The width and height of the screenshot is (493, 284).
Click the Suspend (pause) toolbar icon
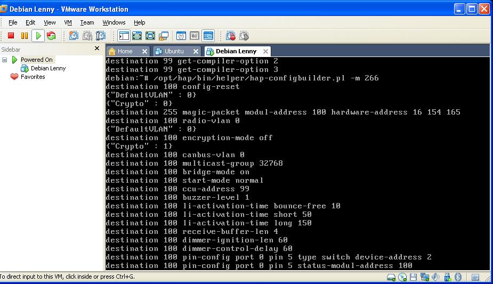[x=24, y=36]
